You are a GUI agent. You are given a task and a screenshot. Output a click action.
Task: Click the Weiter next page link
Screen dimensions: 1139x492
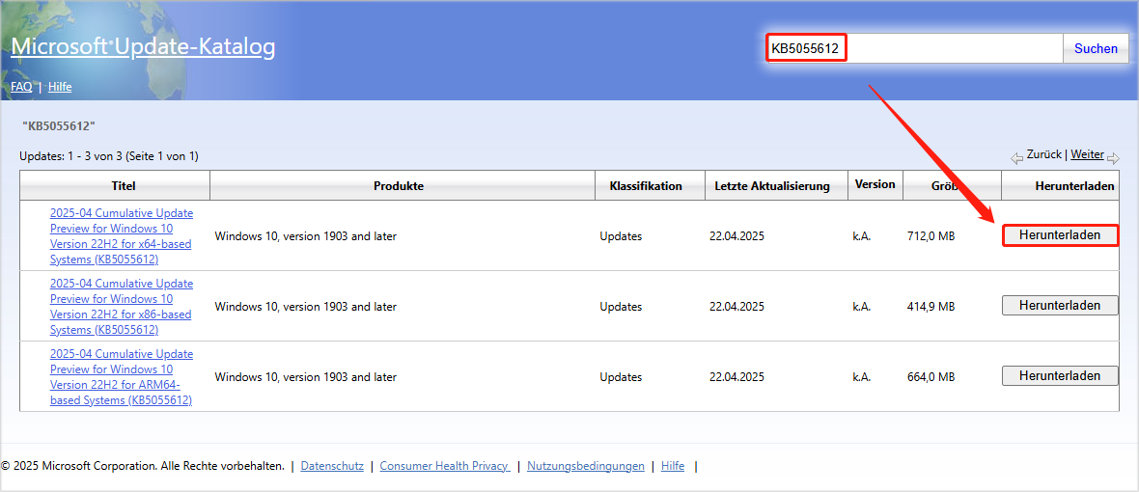(x=1088, y=154)
